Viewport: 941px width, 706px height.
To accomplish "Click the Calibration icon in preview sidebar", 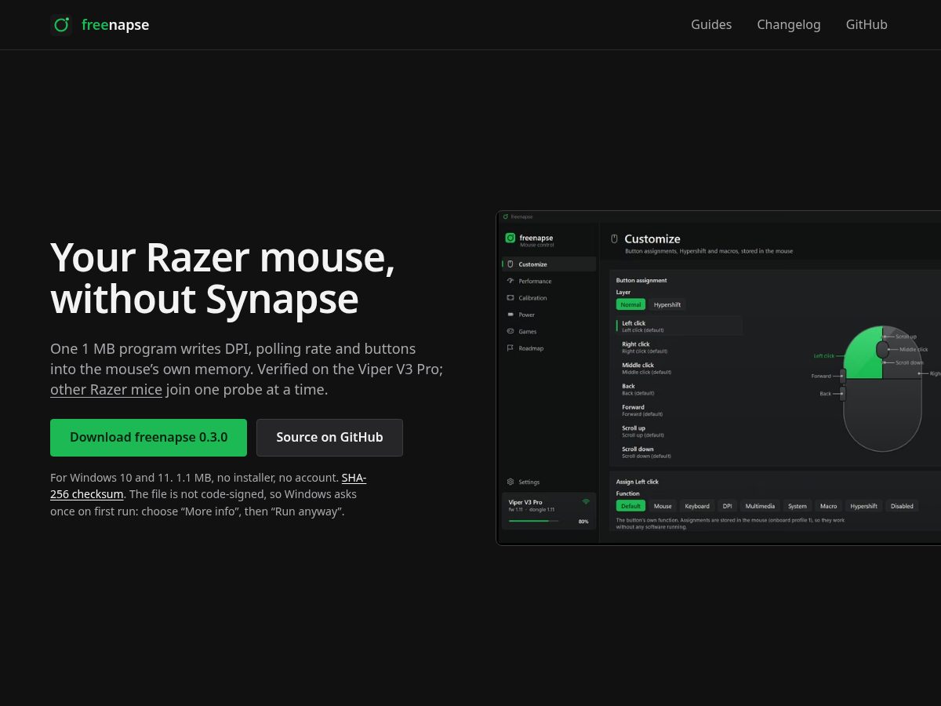I will click(510, 298).
